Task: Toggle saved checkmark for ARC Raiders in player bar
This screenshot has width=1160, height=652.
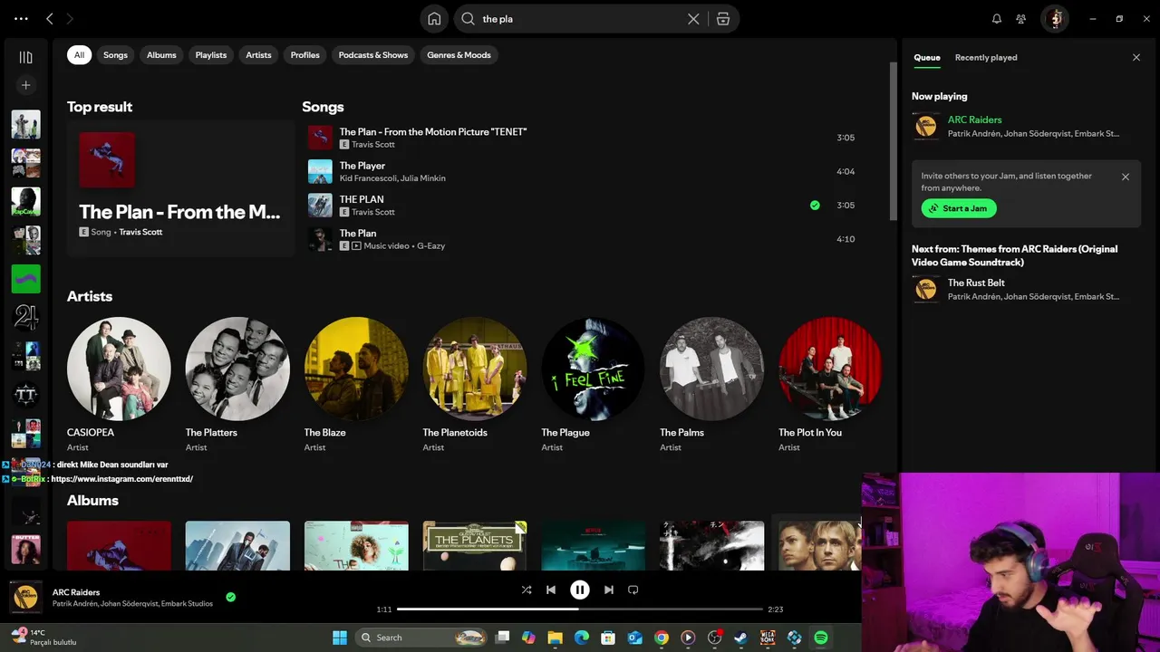Action: pos(230,598)
